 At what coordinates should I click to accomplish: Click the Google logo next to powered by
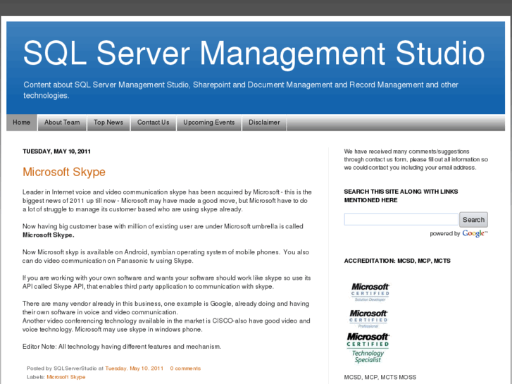point(475,233)
